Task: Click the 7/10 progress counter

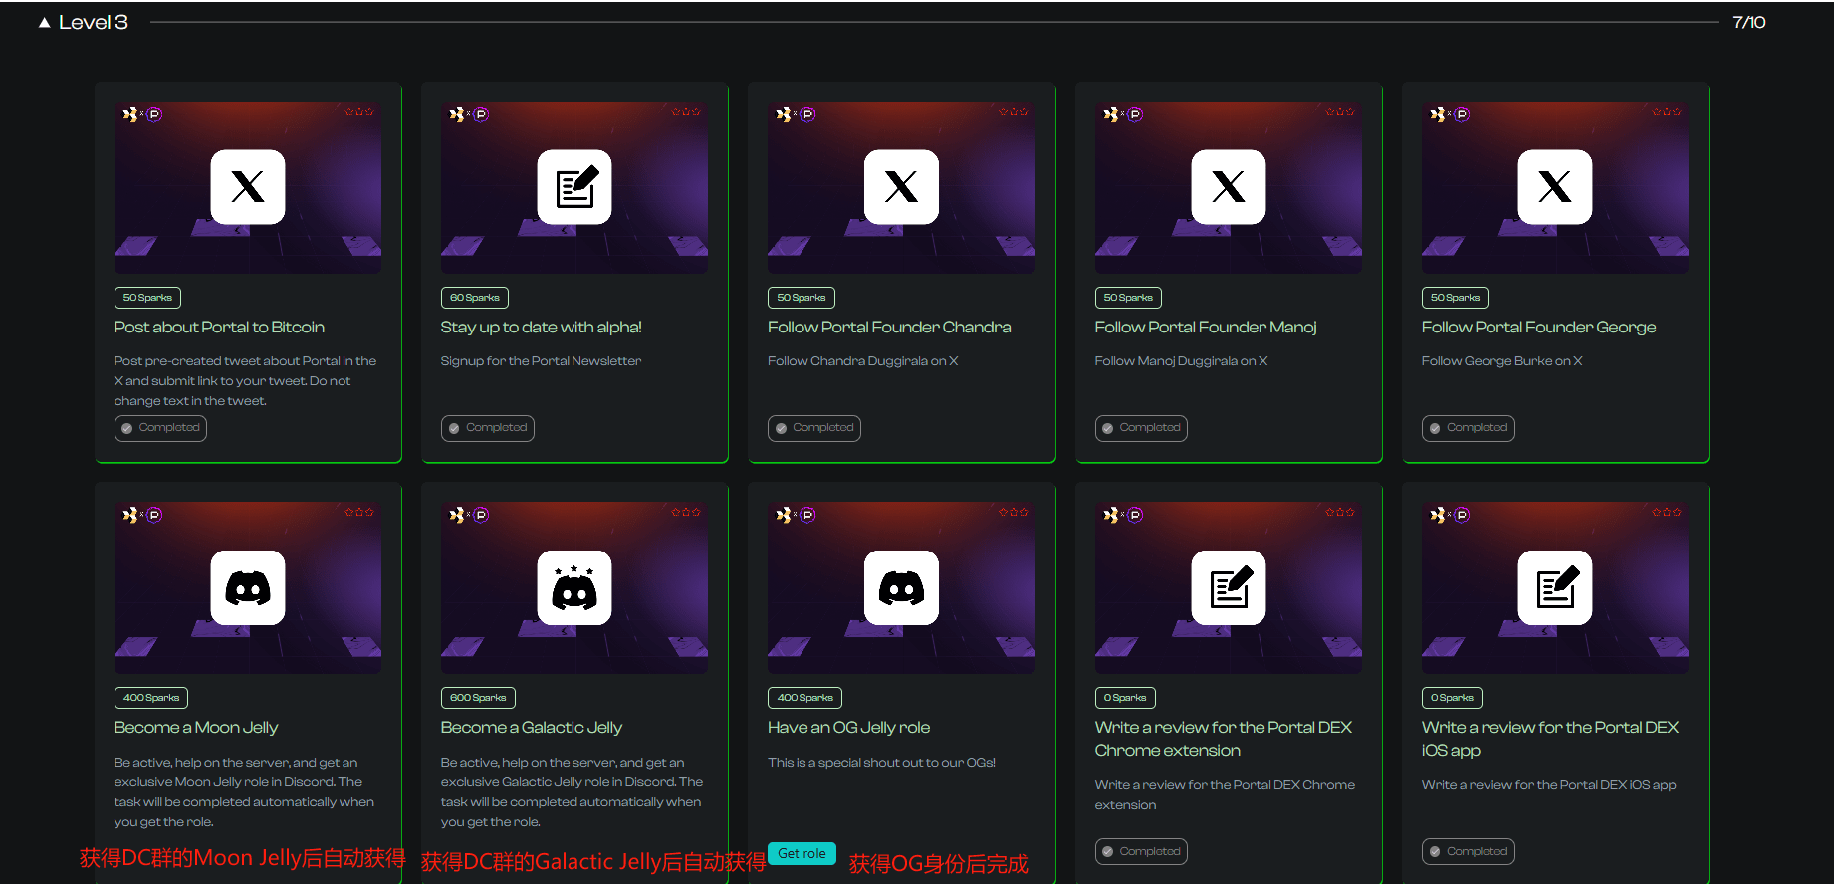Action: point(1749,22)
